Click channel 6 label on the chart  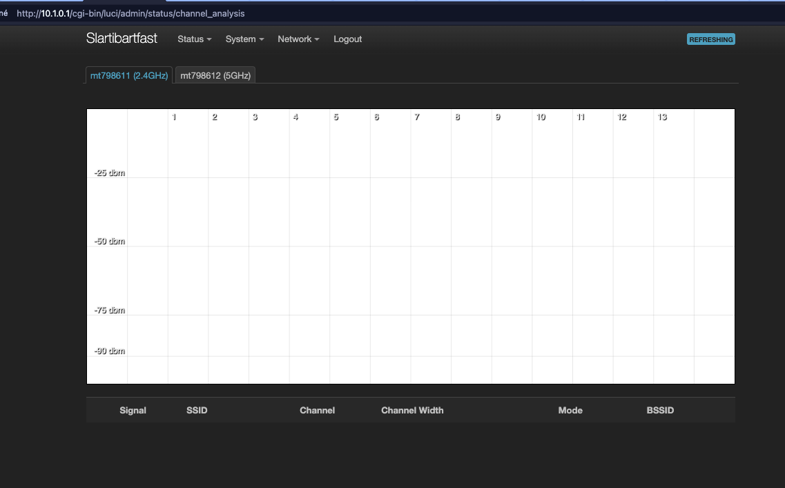pyautogui.click(x=376, y=117)
